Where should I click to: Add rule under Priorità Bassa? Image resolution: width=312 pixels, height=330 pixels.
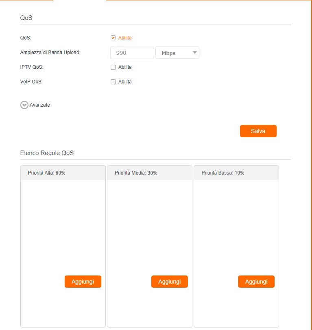[256, 282]
